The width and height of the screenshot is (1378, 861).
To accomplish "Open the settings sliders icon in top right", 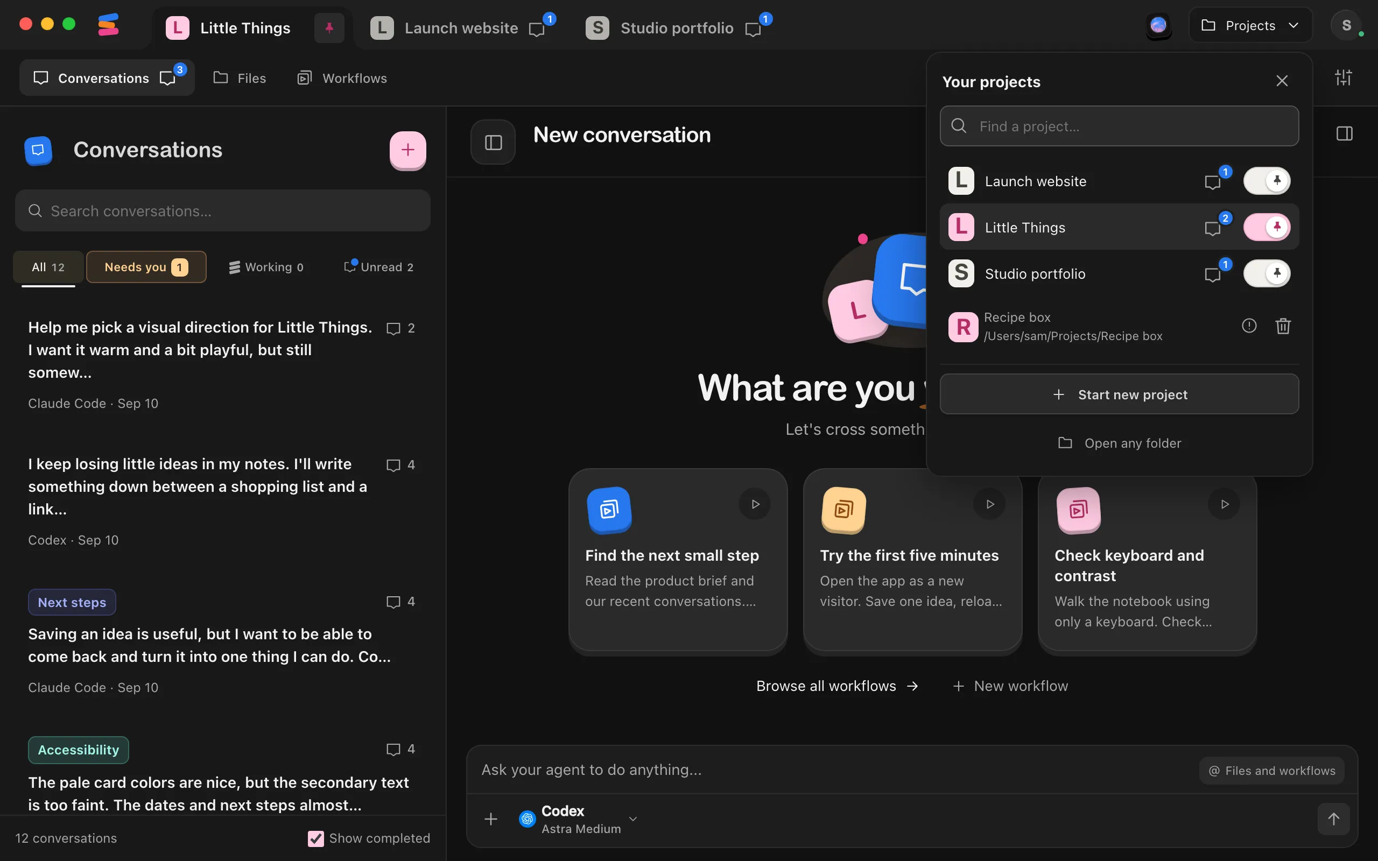I will [x=1343, y=77].
